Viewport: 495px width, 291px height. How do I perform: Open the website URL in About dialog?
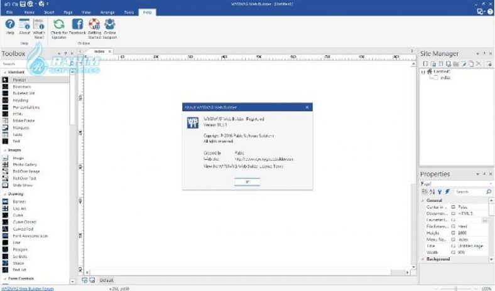coord(264,159)
